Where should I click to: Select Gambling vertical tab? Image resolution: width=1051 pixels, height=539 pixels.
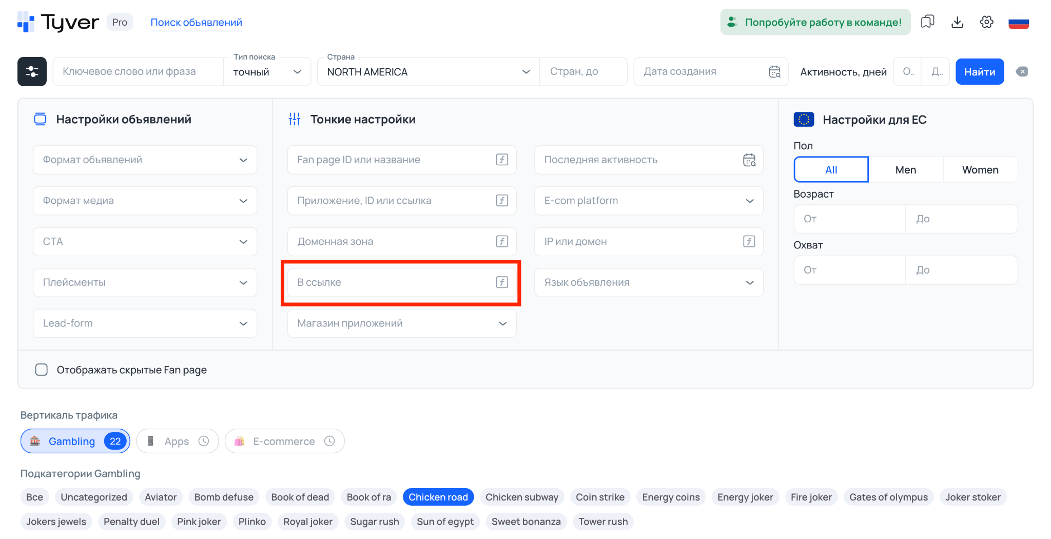(75, 441)
